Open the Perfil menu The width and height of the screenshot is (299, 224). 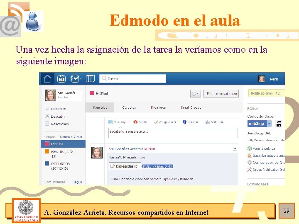[x=274, y=79]
